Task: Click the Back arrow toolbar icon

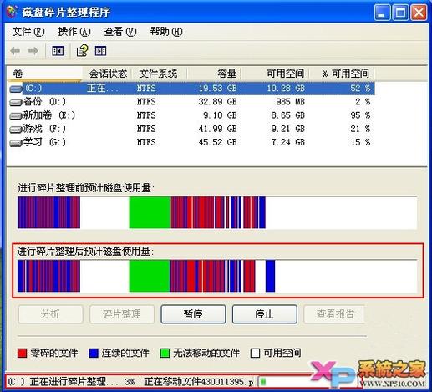Action: click(x=15, y=51)
